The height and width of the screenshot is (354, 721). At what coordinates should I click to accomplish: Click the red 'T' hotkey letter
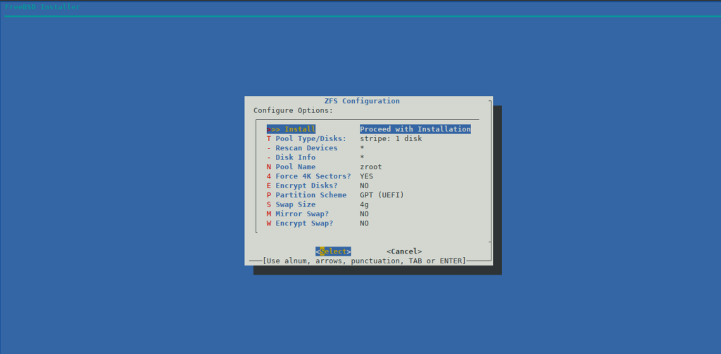tap(269, 138)
